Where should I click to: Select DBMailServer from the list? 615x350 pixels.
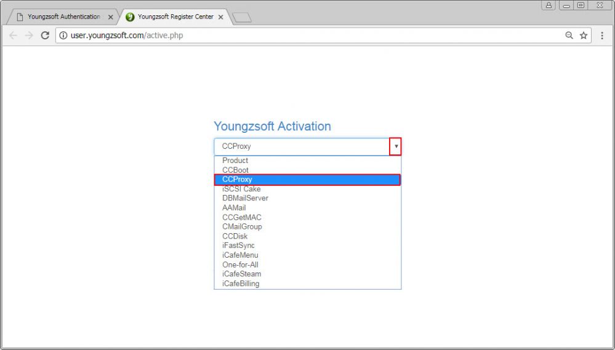tap(308, 198)
